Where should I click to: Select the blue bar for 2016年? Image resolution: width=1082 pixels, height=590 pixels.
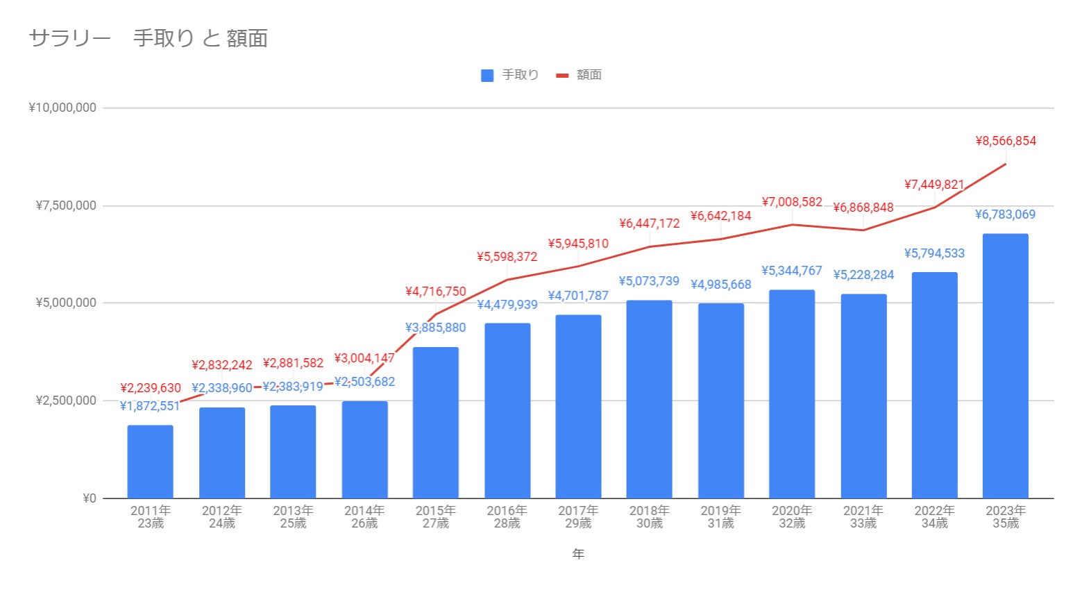coord(507,411)
